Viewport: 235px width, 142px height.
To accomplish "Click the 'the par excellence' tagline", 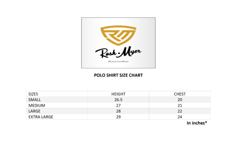I will click(x=118, y=62).
